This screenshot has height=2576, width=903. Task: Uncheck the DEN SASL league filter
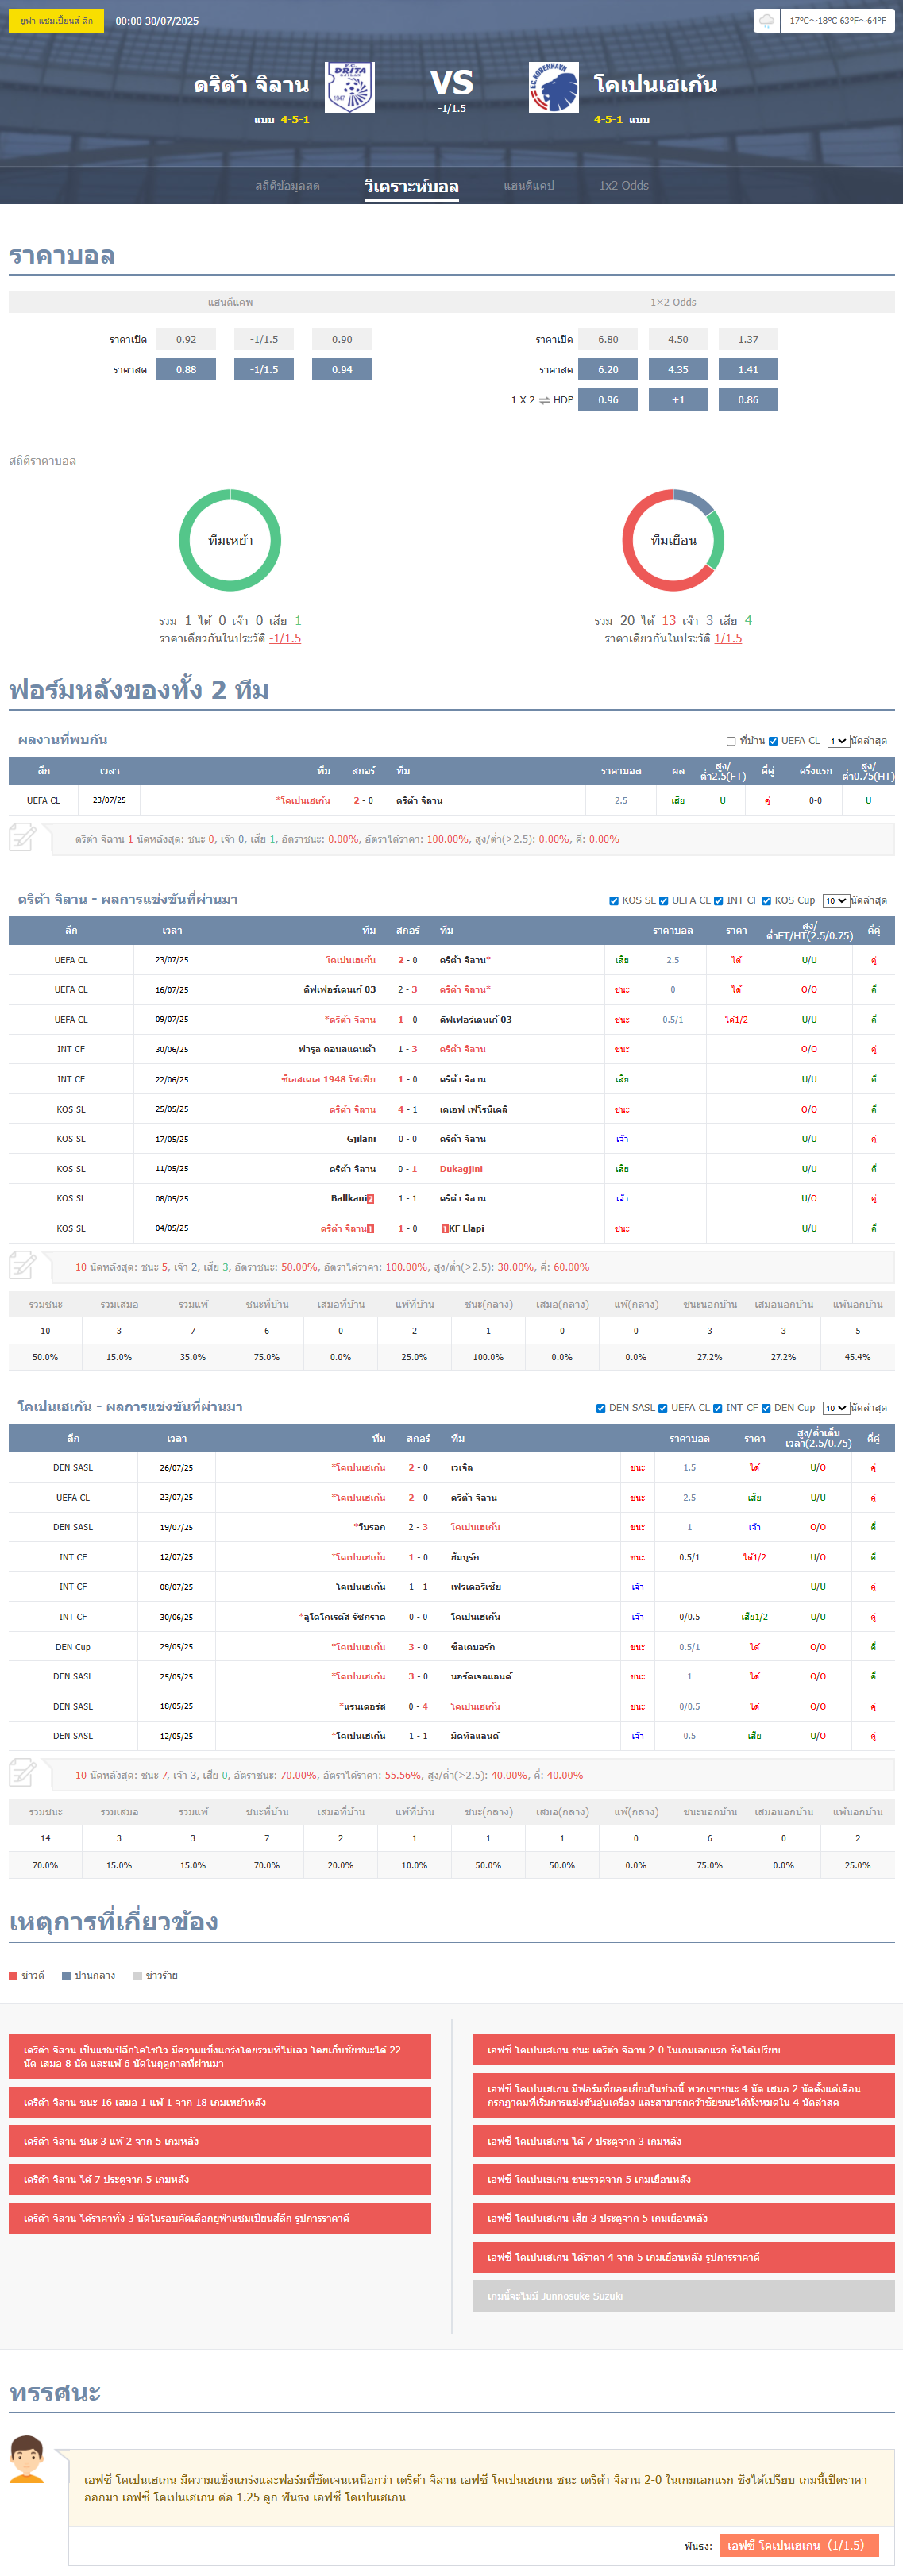pyautogui.click(x=601, y=1408)
